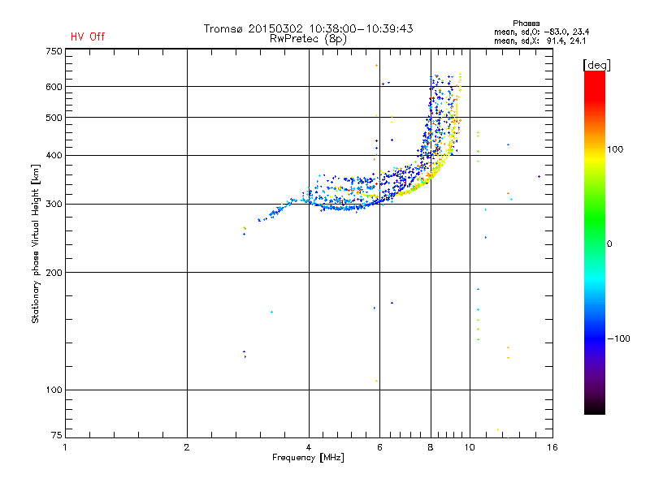The image size is (650, 487).
Task: Click y-axis tick label '200'
Action: click(54, 273)
